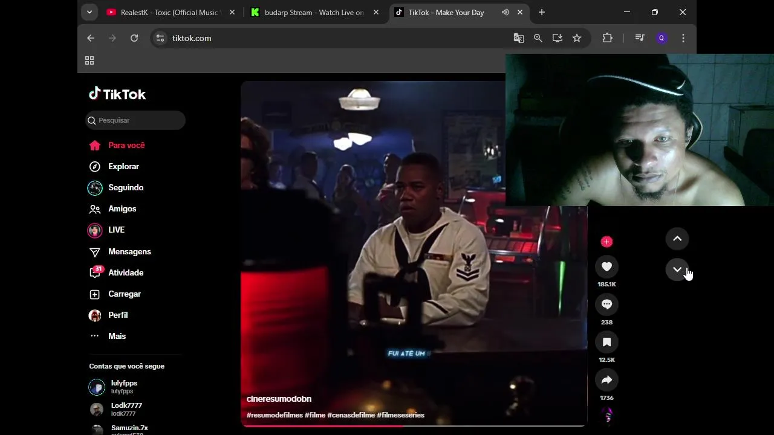The height and width of the screenshot is (435, 774).
Task: Save the video with the bookmark icon
Action: pyautogui.click(x=607, y=342)
